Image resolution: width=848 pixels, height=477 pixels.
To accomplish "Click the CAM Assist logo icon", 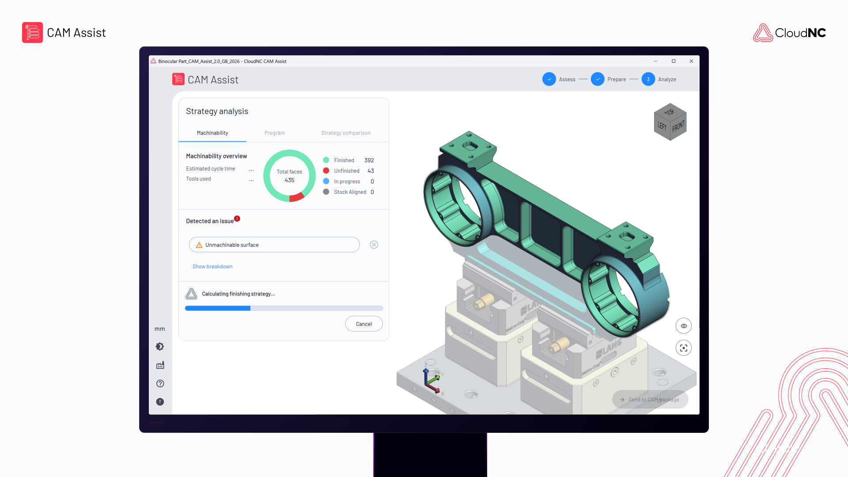I will (x=178, y=79).
